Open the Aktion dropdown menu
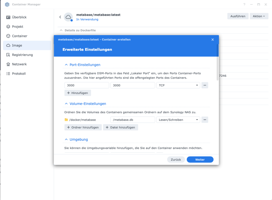Viewport: 272px width, 200px height. pos(259,16)
